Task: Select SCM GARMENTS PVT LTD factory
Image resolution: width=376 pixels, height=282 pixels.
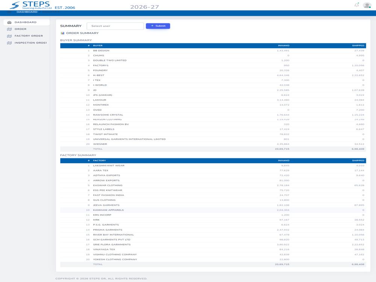Action: pos(213,240)
